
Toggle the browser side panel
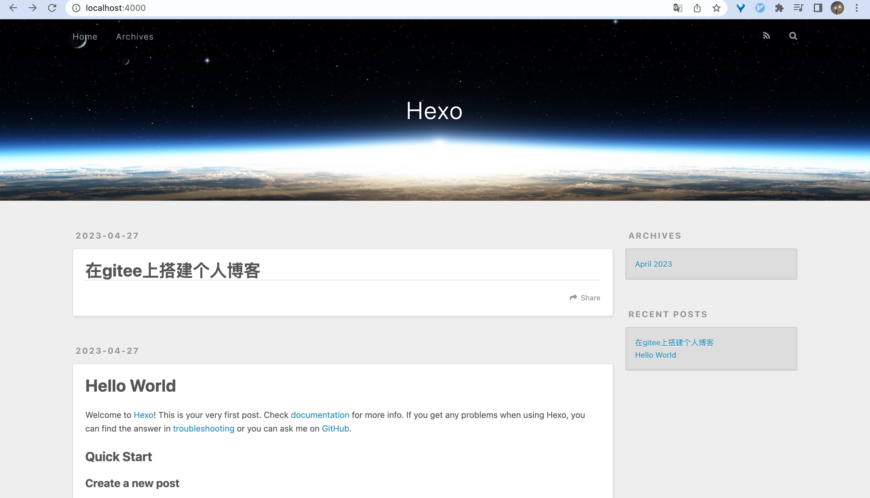[x=818, y=8]
